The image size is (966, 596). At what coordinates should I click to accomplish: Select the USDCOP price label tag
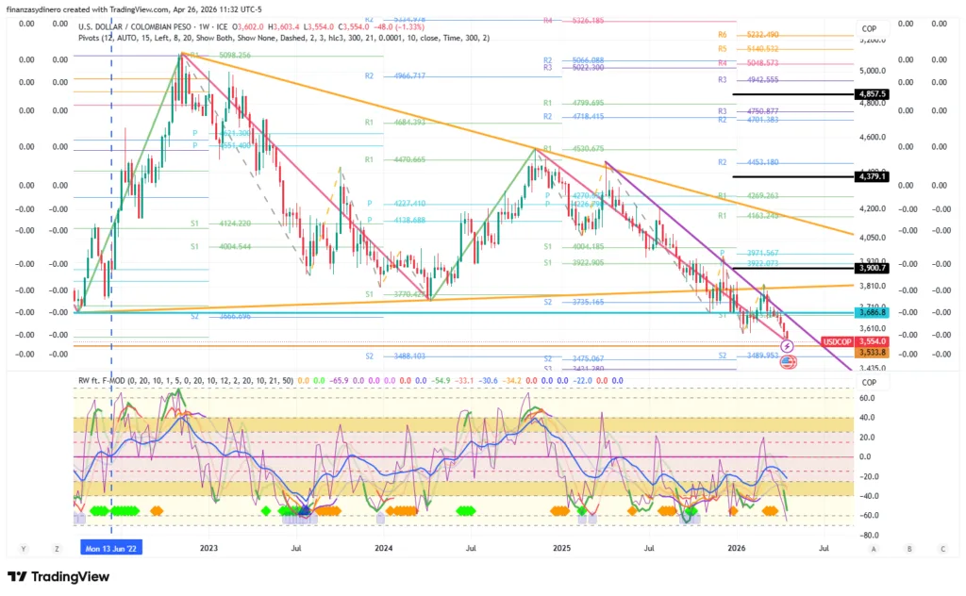coord(836,341)
